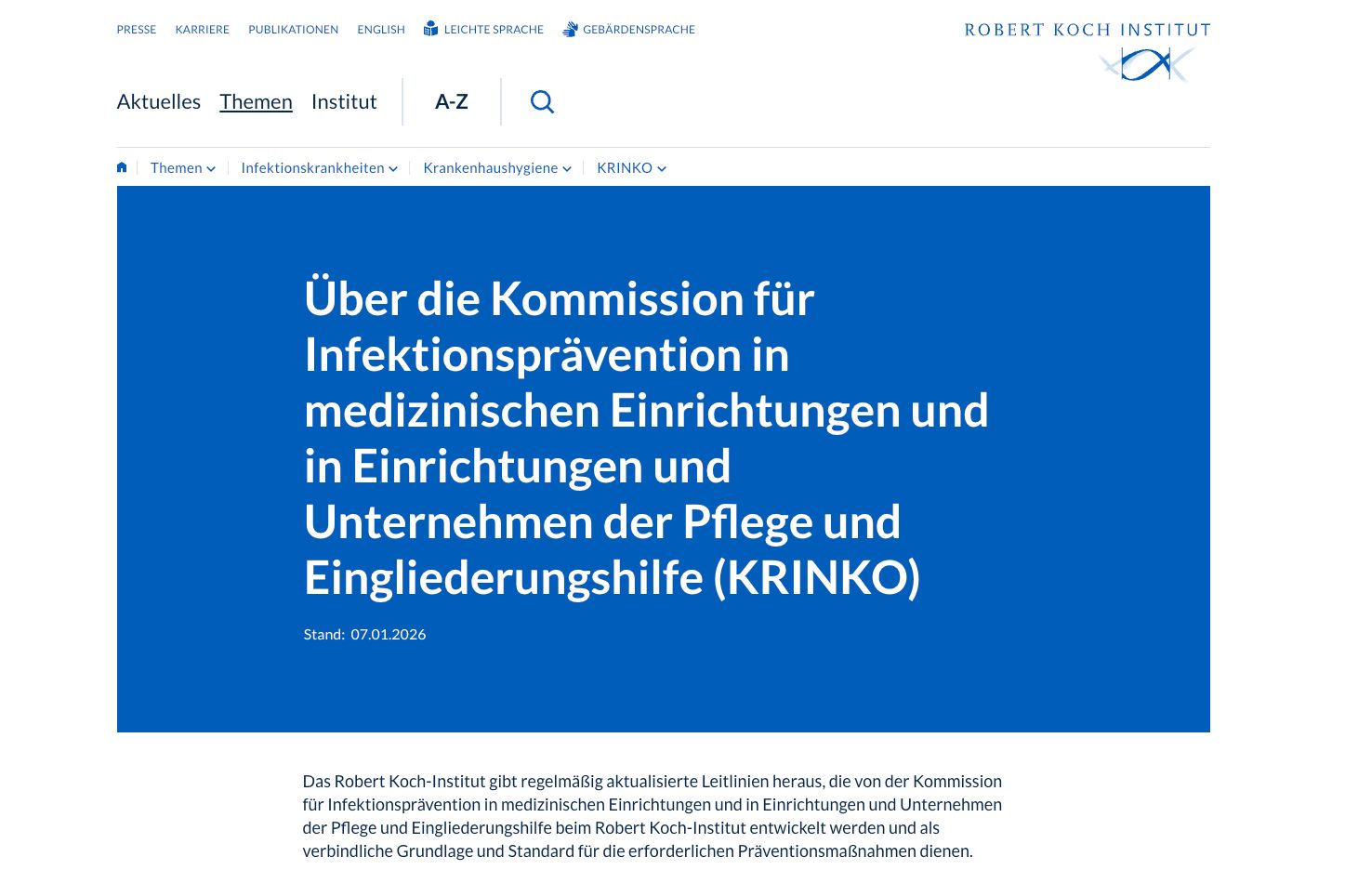This screenshot has height=870, width=1358.
Task: Open the Aktuelles main menu
Action: click(159, 101)
